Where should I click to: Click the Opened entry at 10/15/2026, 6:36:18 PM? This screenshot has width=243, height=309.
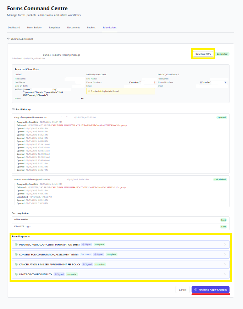point(32,203)
